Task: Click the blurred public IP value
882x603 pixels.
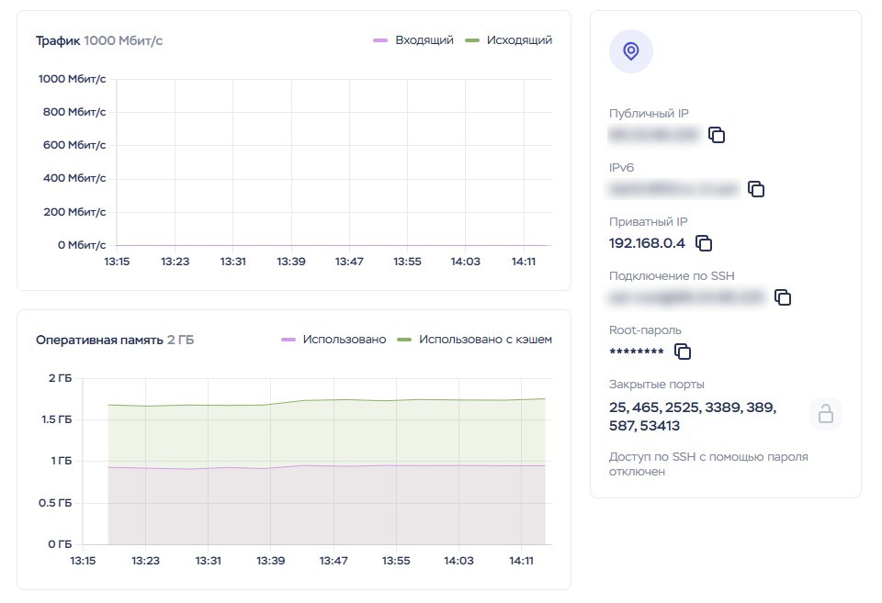Action: point(654,134)
